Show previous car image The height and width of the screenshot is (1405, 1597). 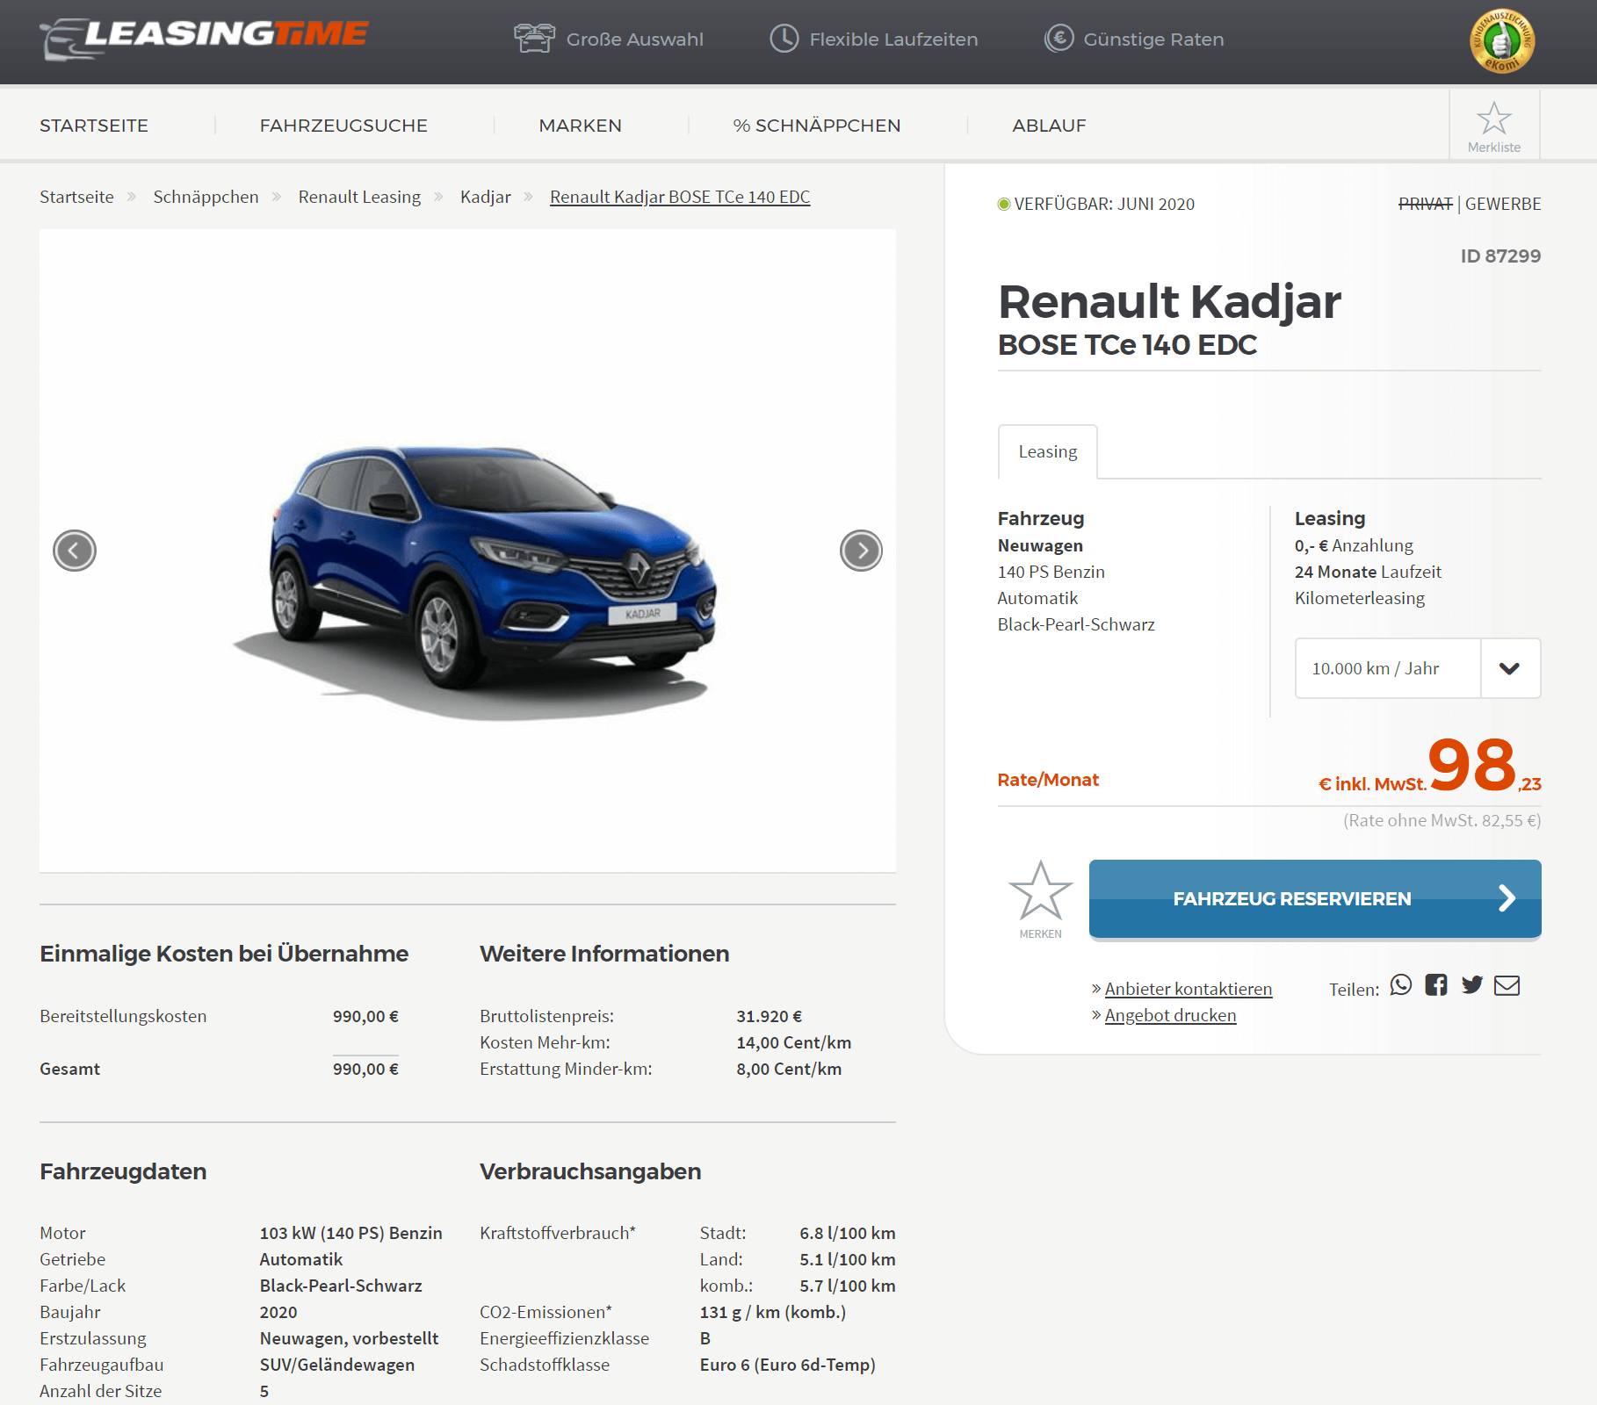[x=75, y=551]
